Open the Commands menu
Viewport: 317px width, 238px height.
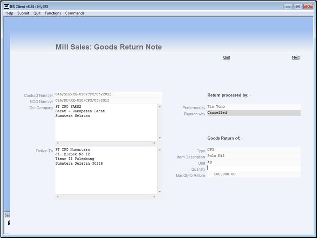[x=75, y=13]
